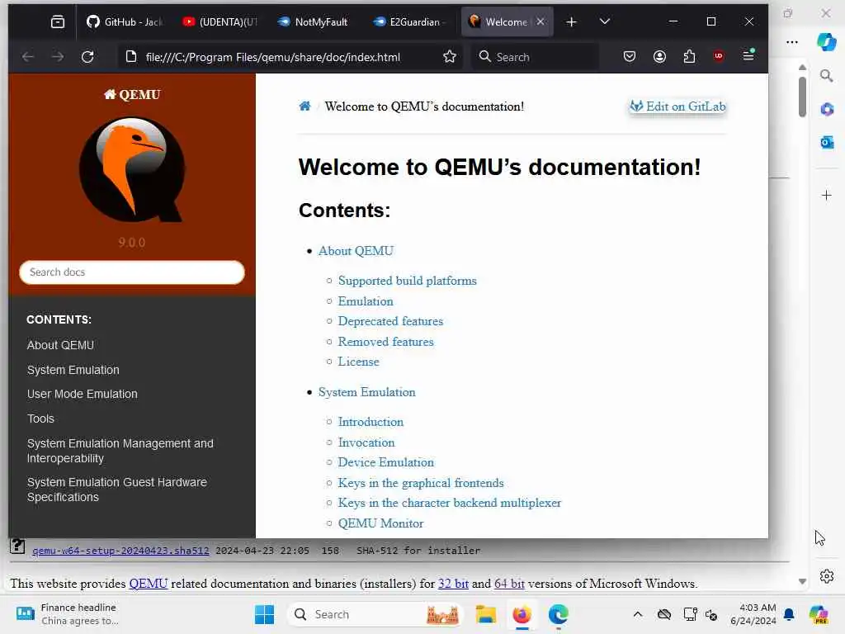The width and height of the screenshot is (845, 634).
Task: Go back with the Firefox back arrow
Action: pos(28,57)
